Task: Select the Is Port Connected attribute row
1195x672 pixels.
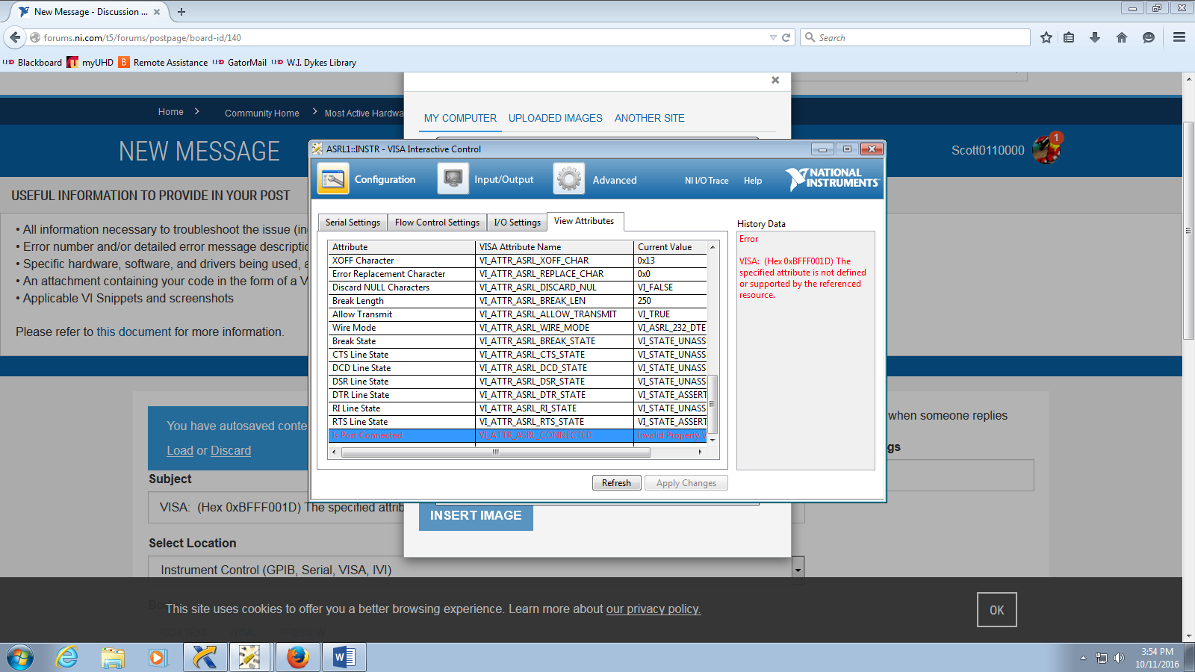Action: (x=518, y=435)
